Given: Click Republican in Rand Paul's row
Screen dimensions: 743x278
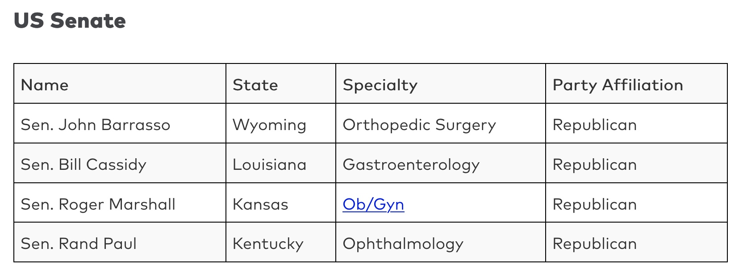Looking at the screenshot, I should tap(595, 244).
